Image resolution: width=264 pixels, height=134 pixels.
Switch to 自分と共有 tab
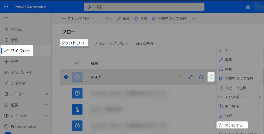tap(144, 43)
